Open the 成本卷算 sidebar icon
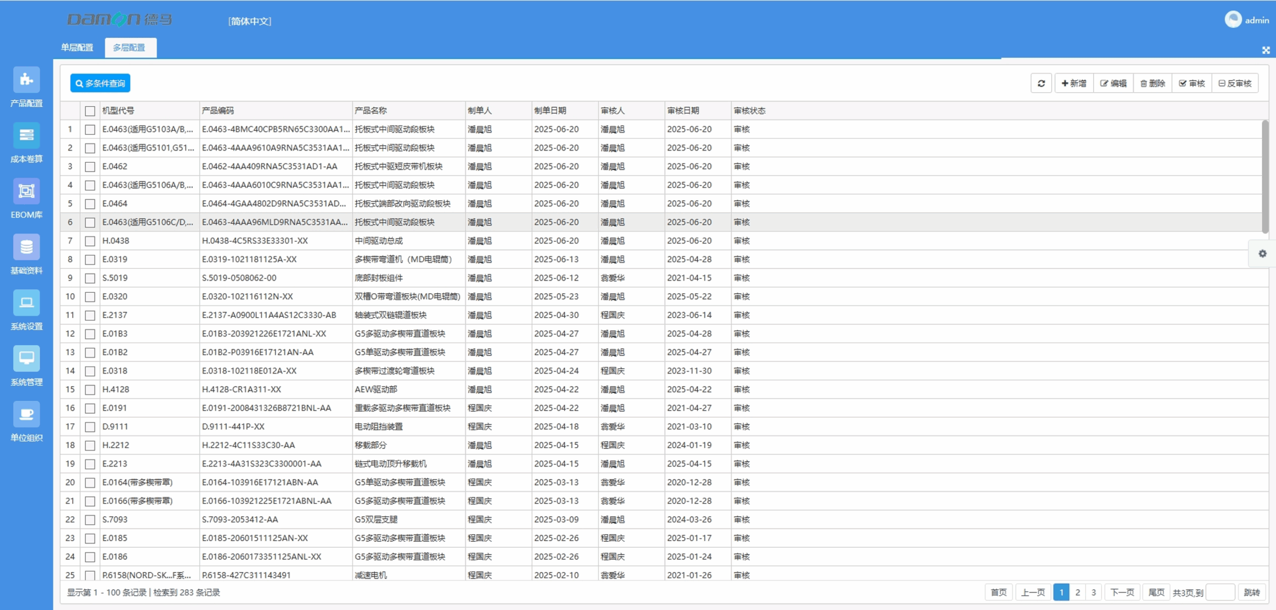This screenshot has width=1276, height=610. click(26, 135)
